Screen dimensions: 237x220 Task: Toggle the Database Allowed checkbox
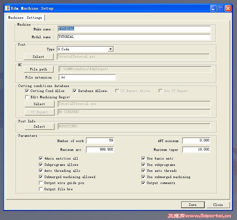pyautogui.click(x=75, y=91)
